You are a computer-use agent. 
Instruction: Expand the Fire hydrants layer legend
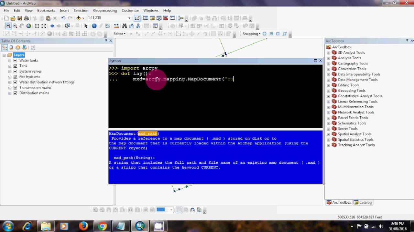pyautogui.click(x=10, y=77)
